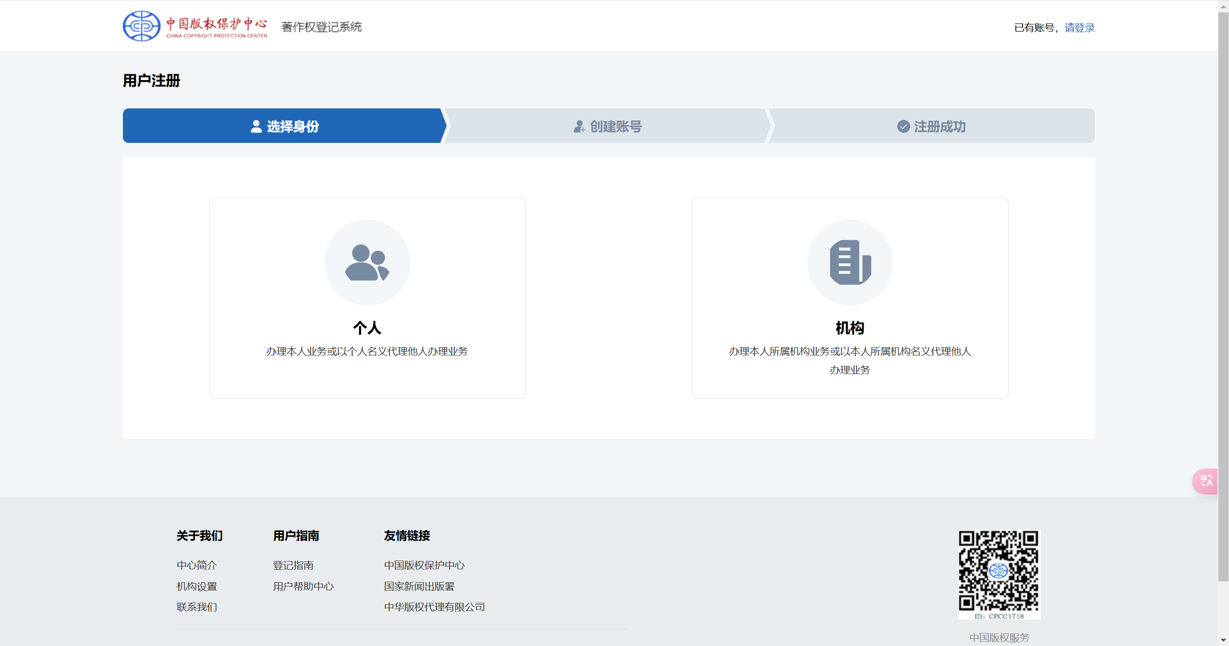
Task: Click the person icon beside 选择身份
Action: click(x=256, y=127)
